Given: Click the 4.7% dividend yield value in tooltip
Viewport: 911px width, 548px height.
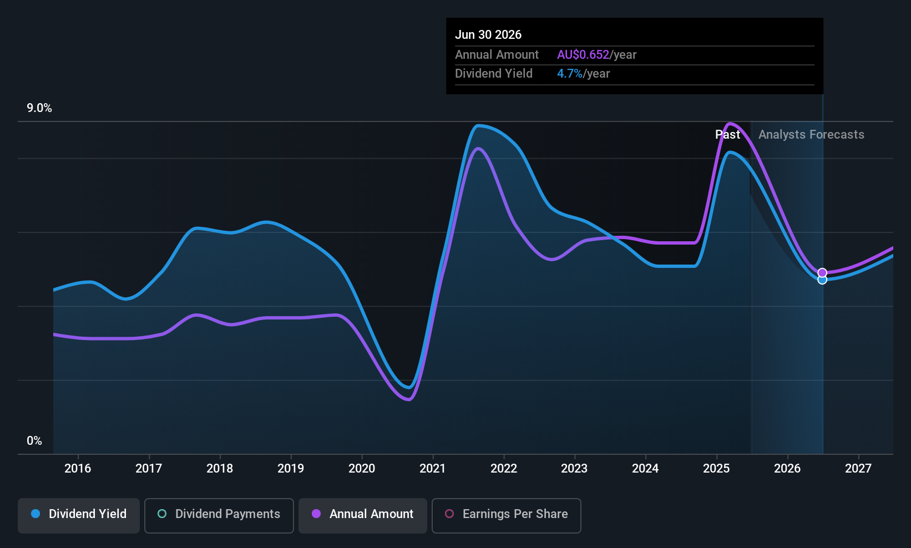Looking at the screenshot, I should coord(570,74).
